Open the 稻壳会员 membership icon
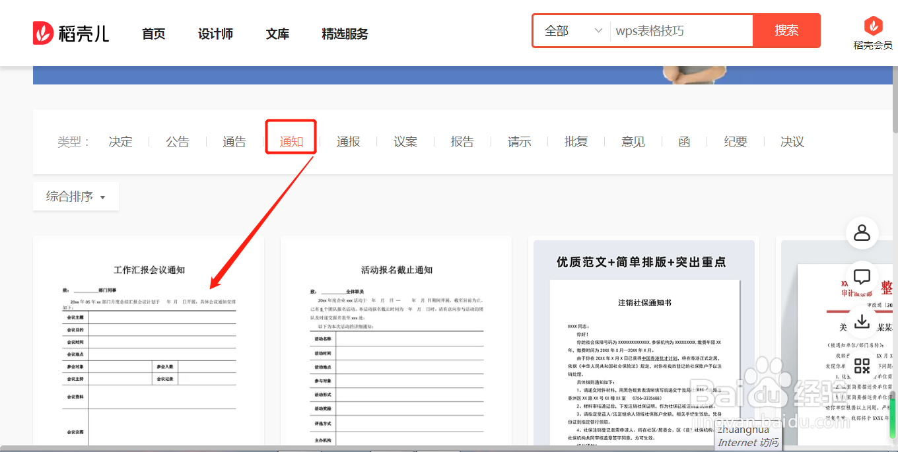The width and height of the screenshot is (898, 452). 873,26
